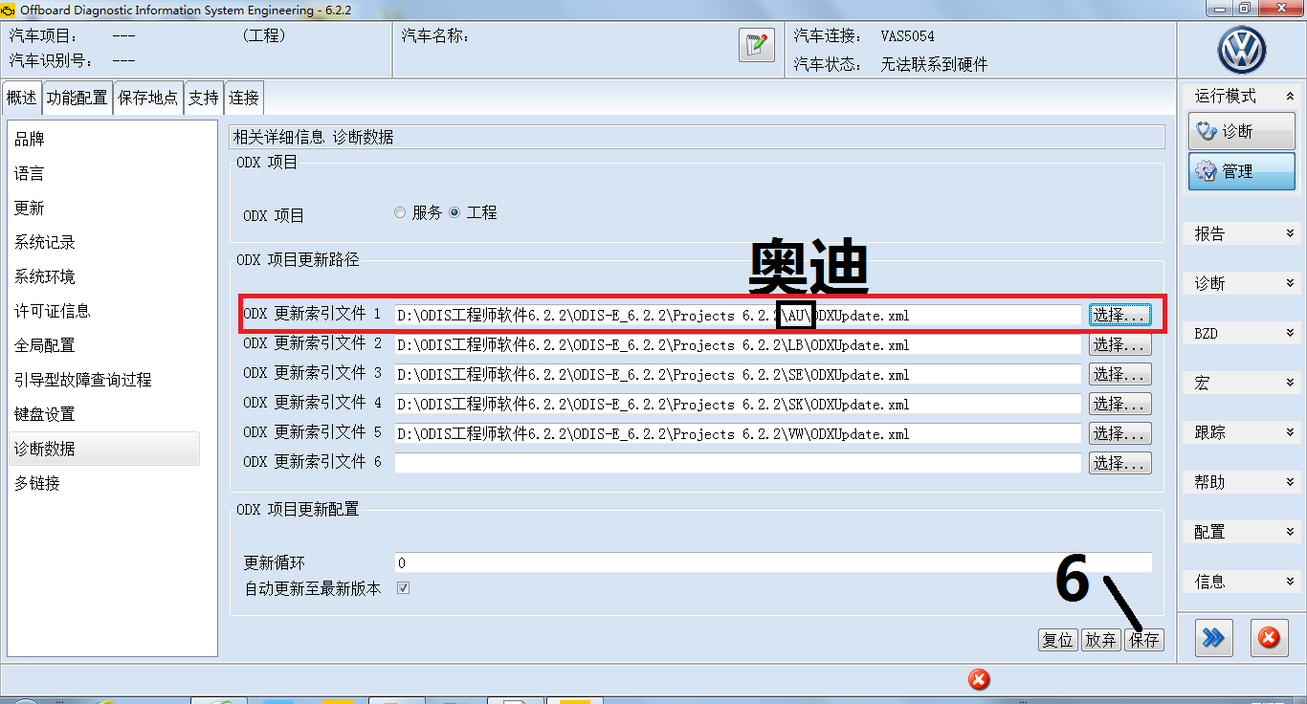This screenshot has width=1307, height=704.
Task: Click the 放弃 discard button
Action: 1100,640
